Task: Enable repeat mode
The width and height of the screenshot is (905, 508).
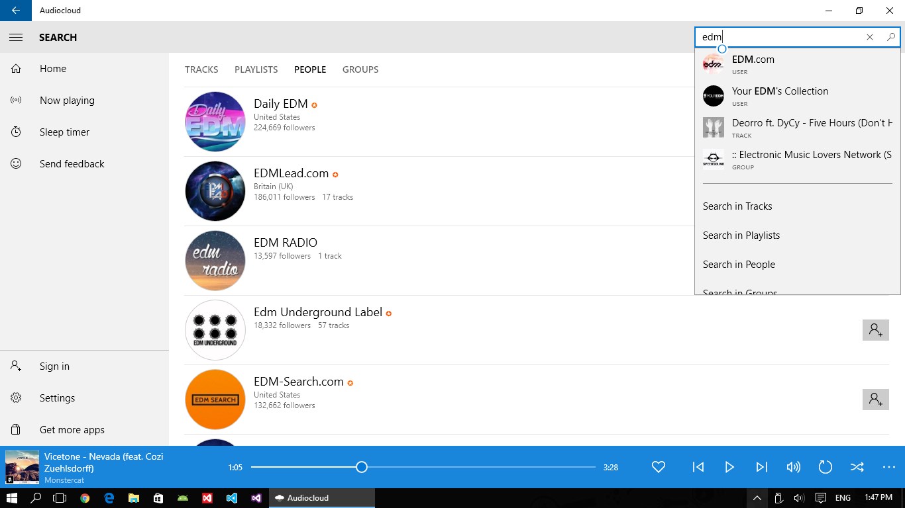Action: pos(825,467)
